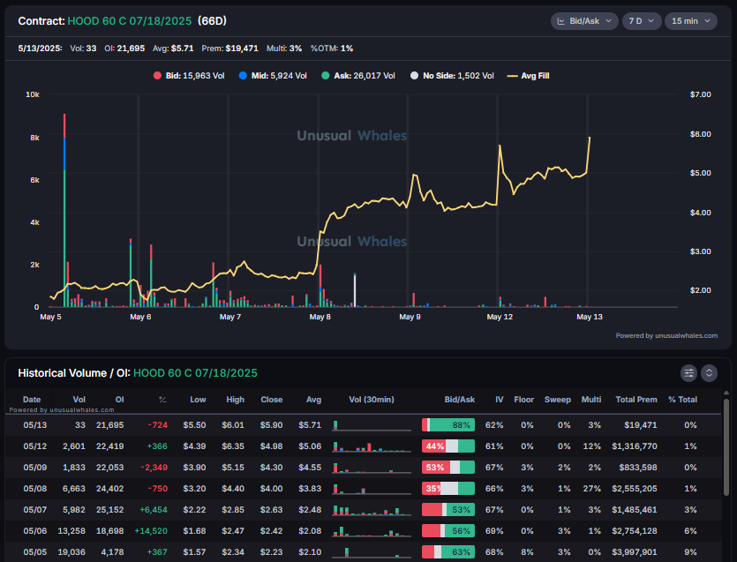The width and height of the screenshot is (737, 562).
Task: Sort table by Date column
Action: pos(32,400)
